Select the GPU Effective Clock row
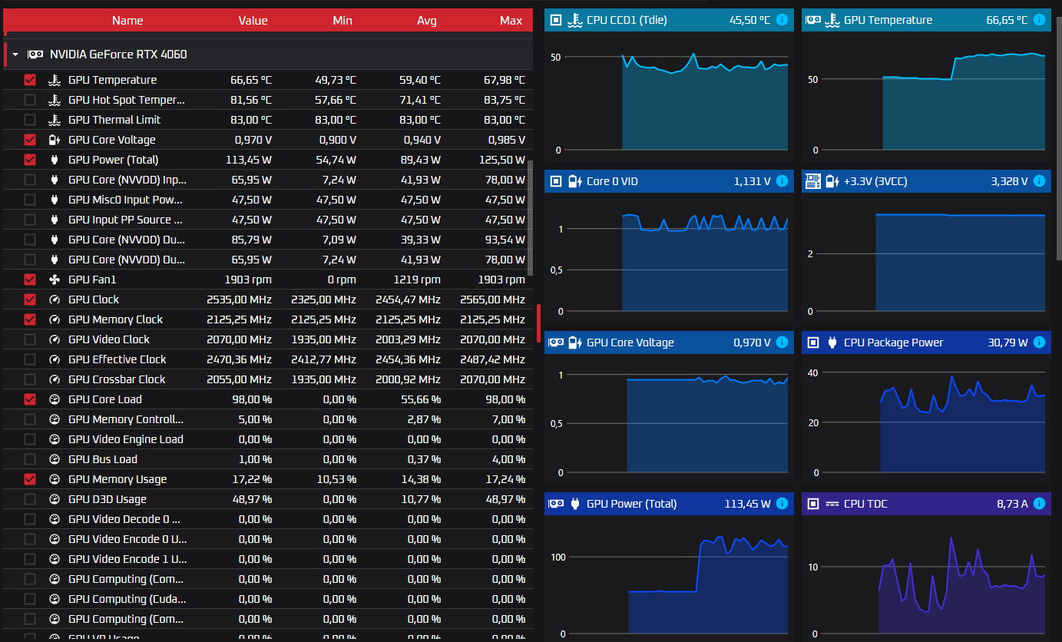 (267, 359)
